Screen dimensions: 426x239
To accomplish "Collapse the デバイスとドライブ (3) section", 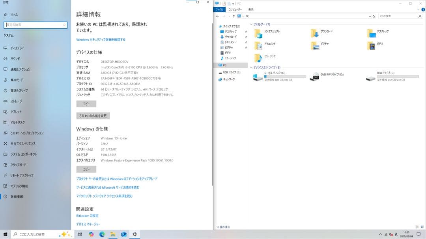I will pyautogui.click(x=252, y=68).
